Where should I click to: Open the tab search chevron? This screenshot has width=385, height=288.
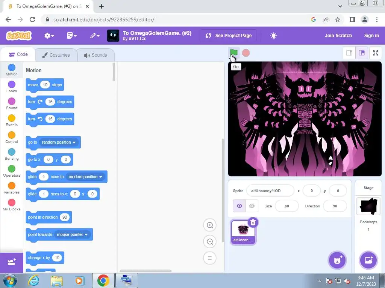[x=340, y=6]
